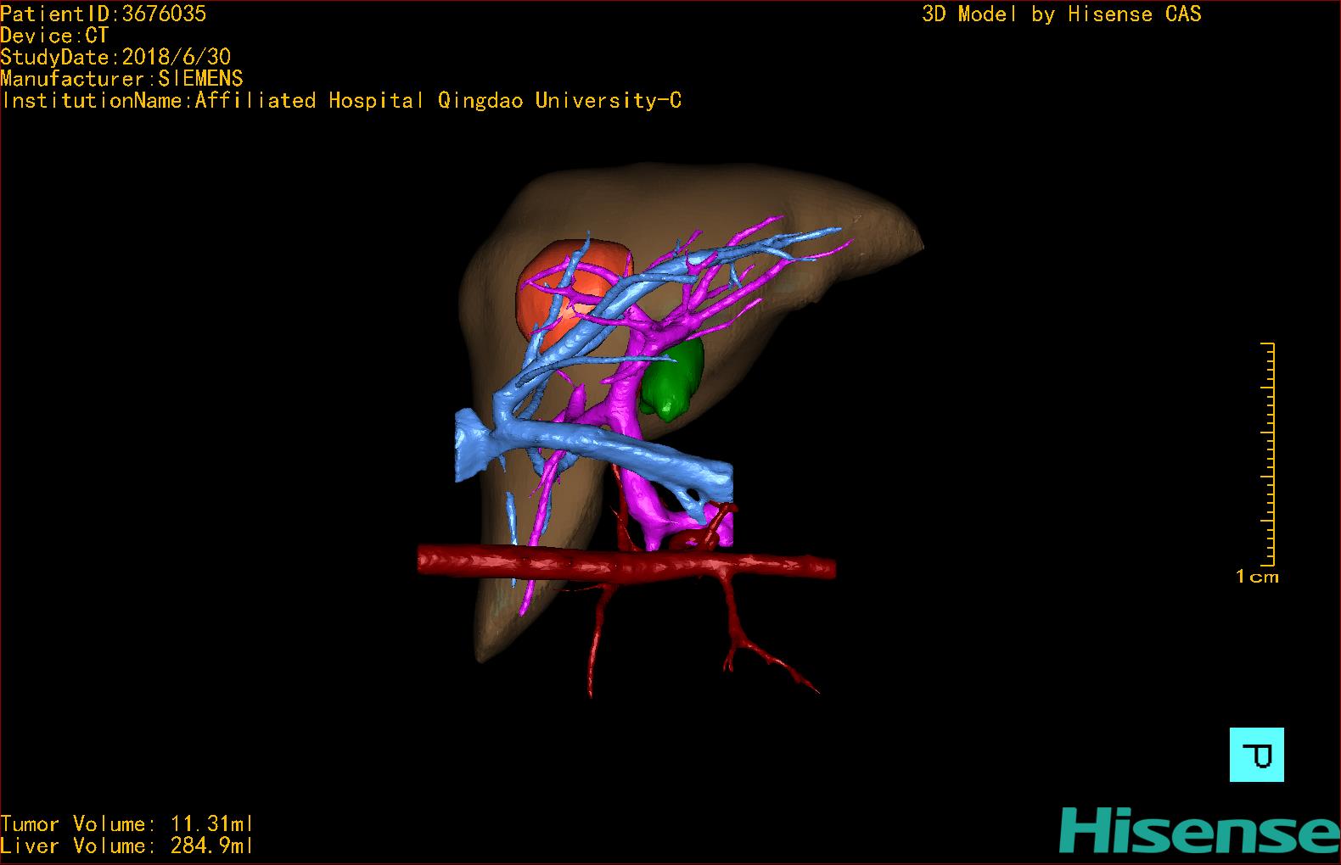The height and width of the screenshot is (865, 1341).
Task: Click the Device:CT text
Action: (54, 36)
